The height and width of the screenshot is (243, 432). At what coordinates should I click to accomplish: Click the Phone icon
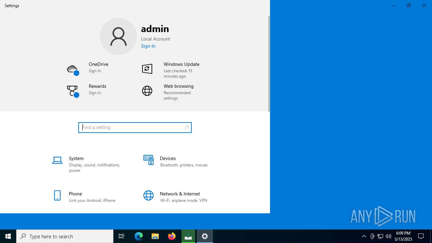pyautogui.click(x=57, y=195)
